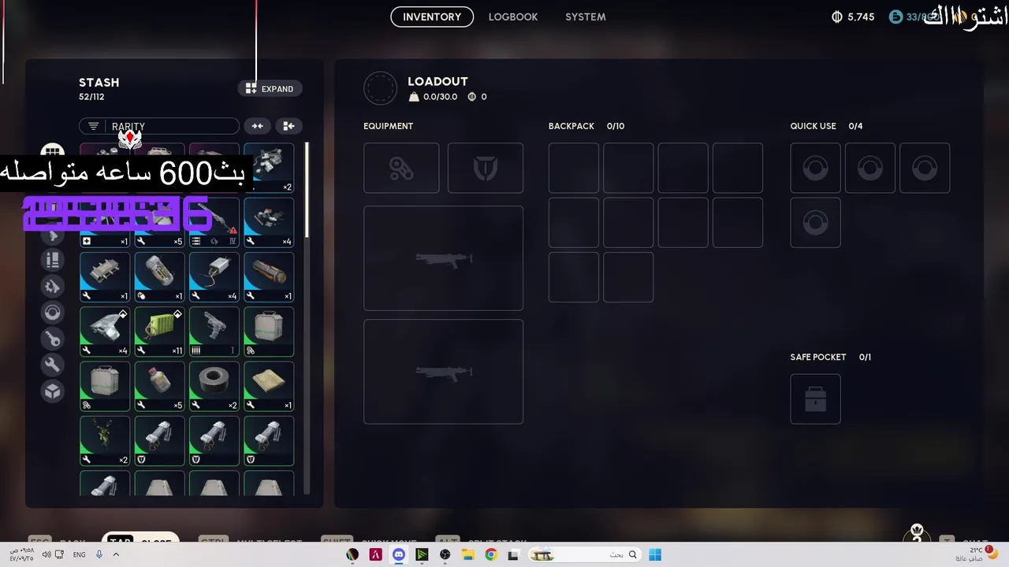Filter stash by the gear mods category icon
The height and width of the screenshot is (567, 1009).
tap(52, 286)
